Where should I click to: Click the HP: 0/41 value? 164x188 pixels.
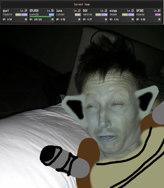(114, 19)
